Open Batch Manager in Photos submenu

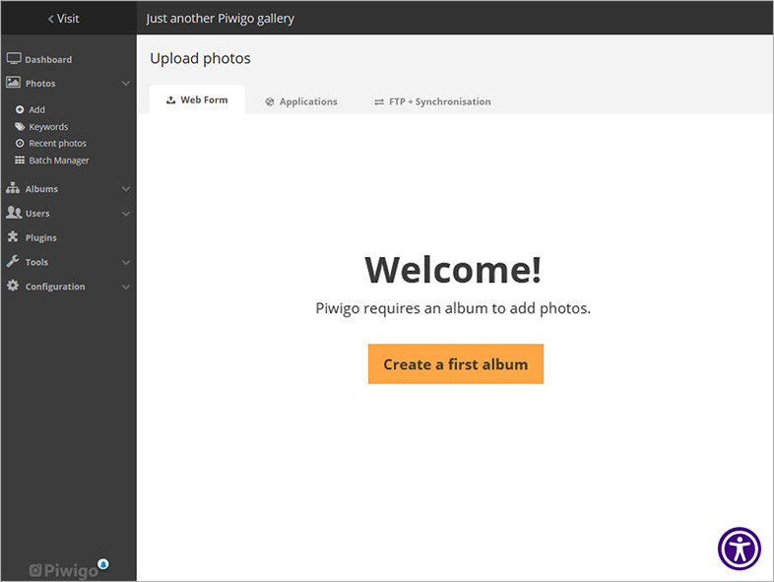58,161
